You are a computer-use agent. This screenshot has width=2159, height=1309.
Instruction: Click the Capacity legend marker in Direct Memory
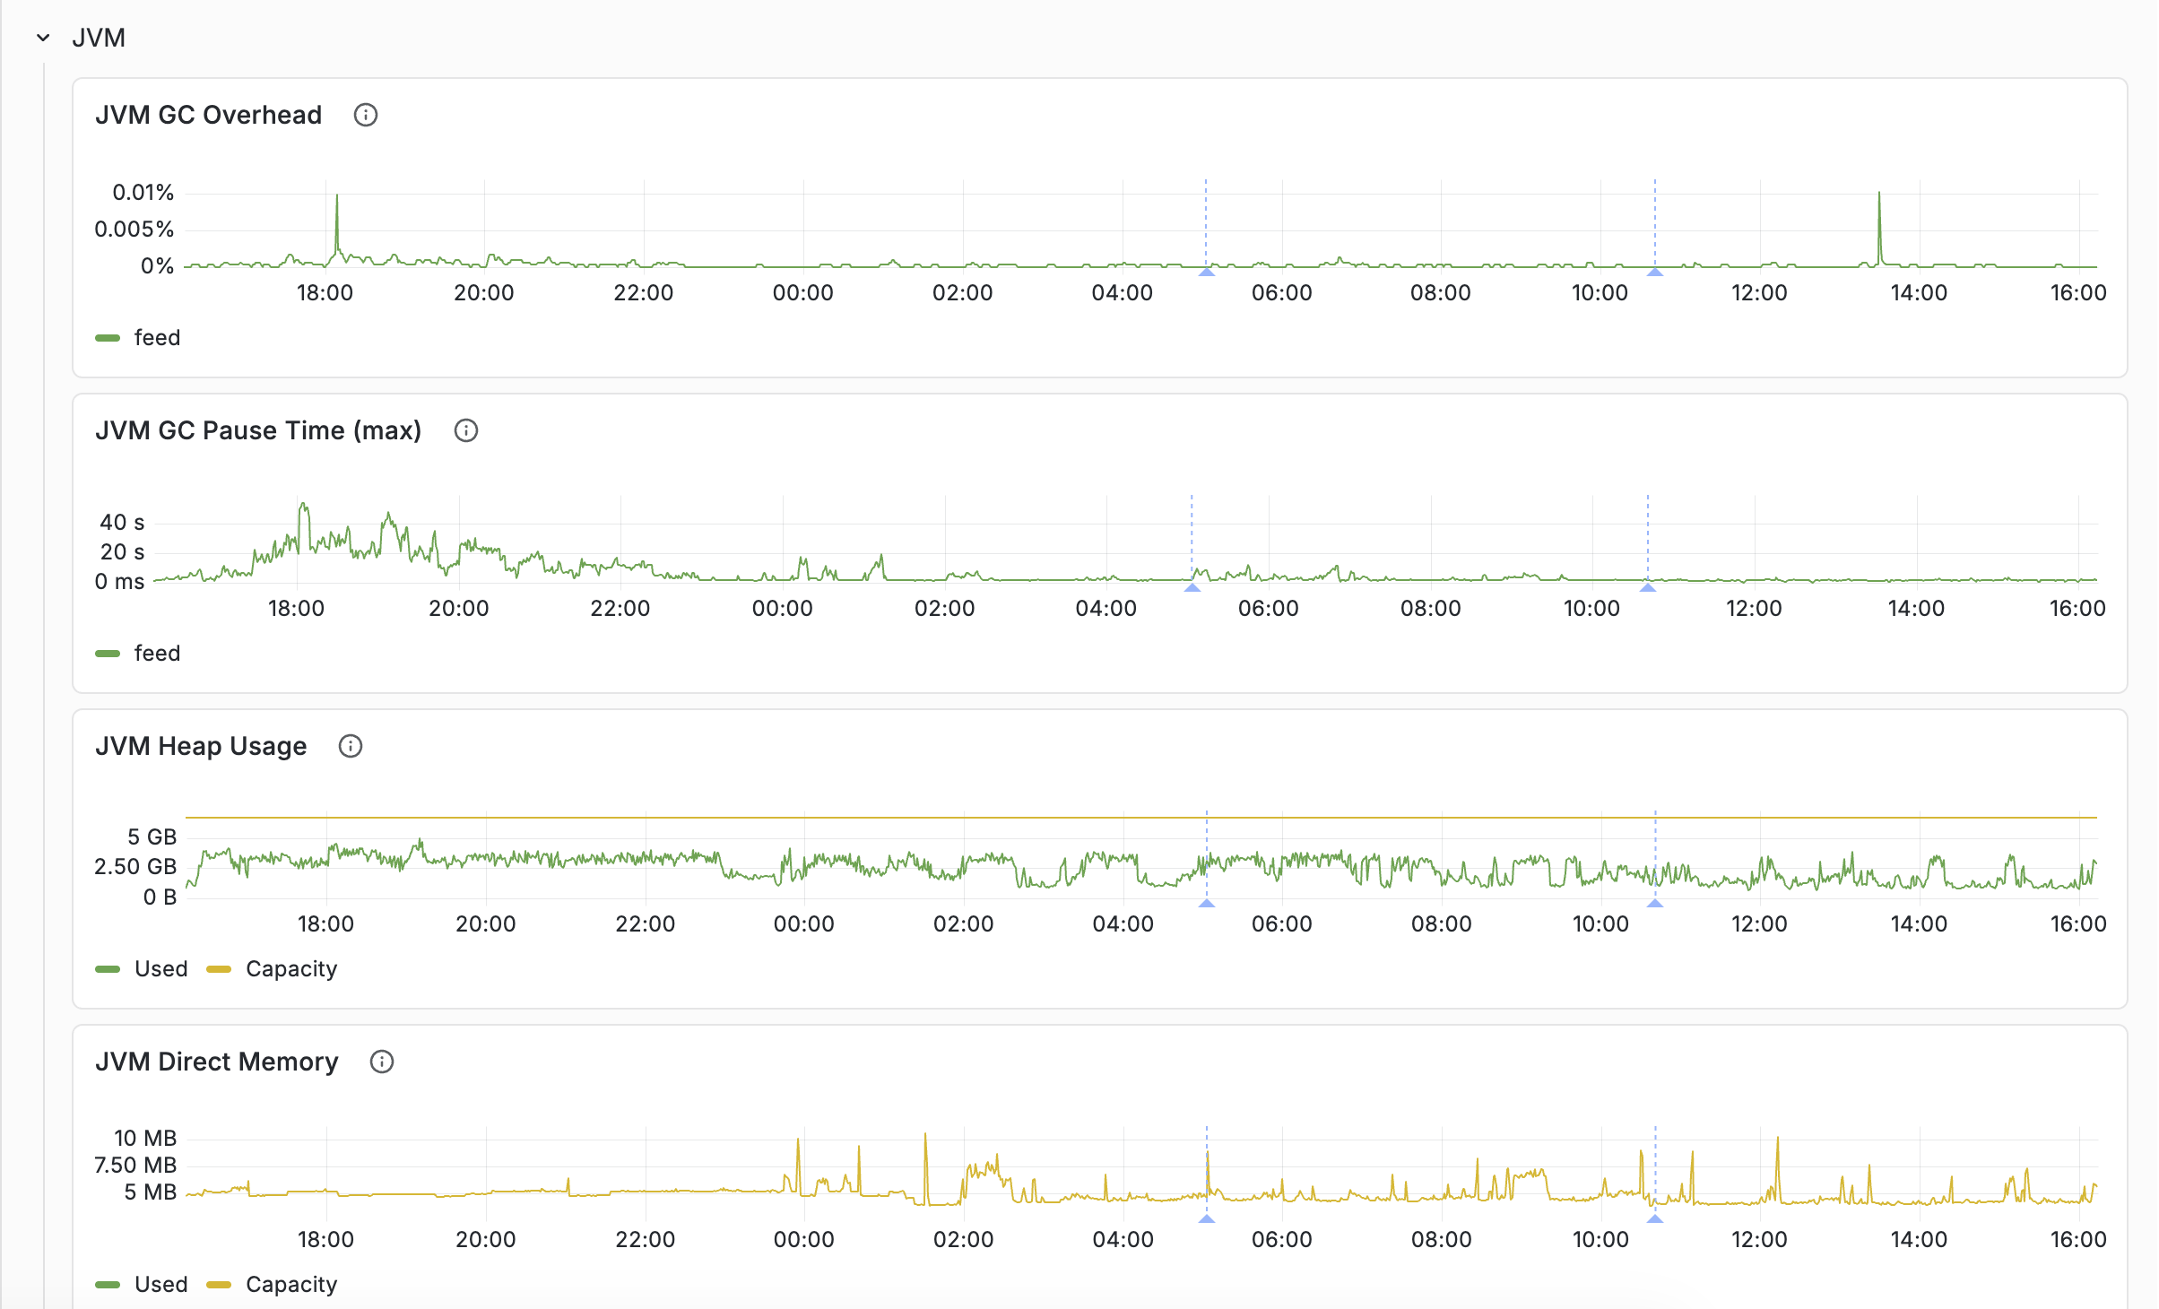(x=220, y=1284)
